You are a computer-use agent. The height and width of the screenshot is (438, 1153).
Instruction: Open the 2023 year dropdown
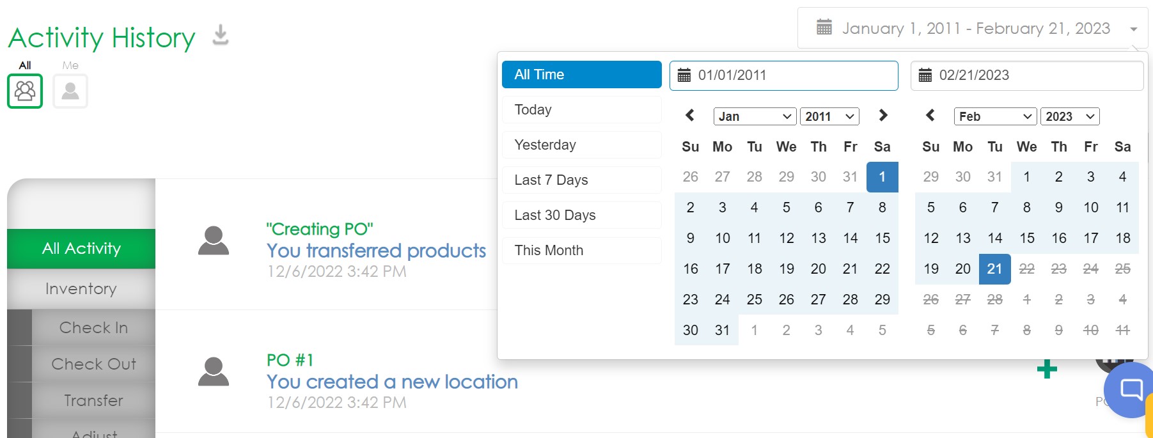point(1070,116)
